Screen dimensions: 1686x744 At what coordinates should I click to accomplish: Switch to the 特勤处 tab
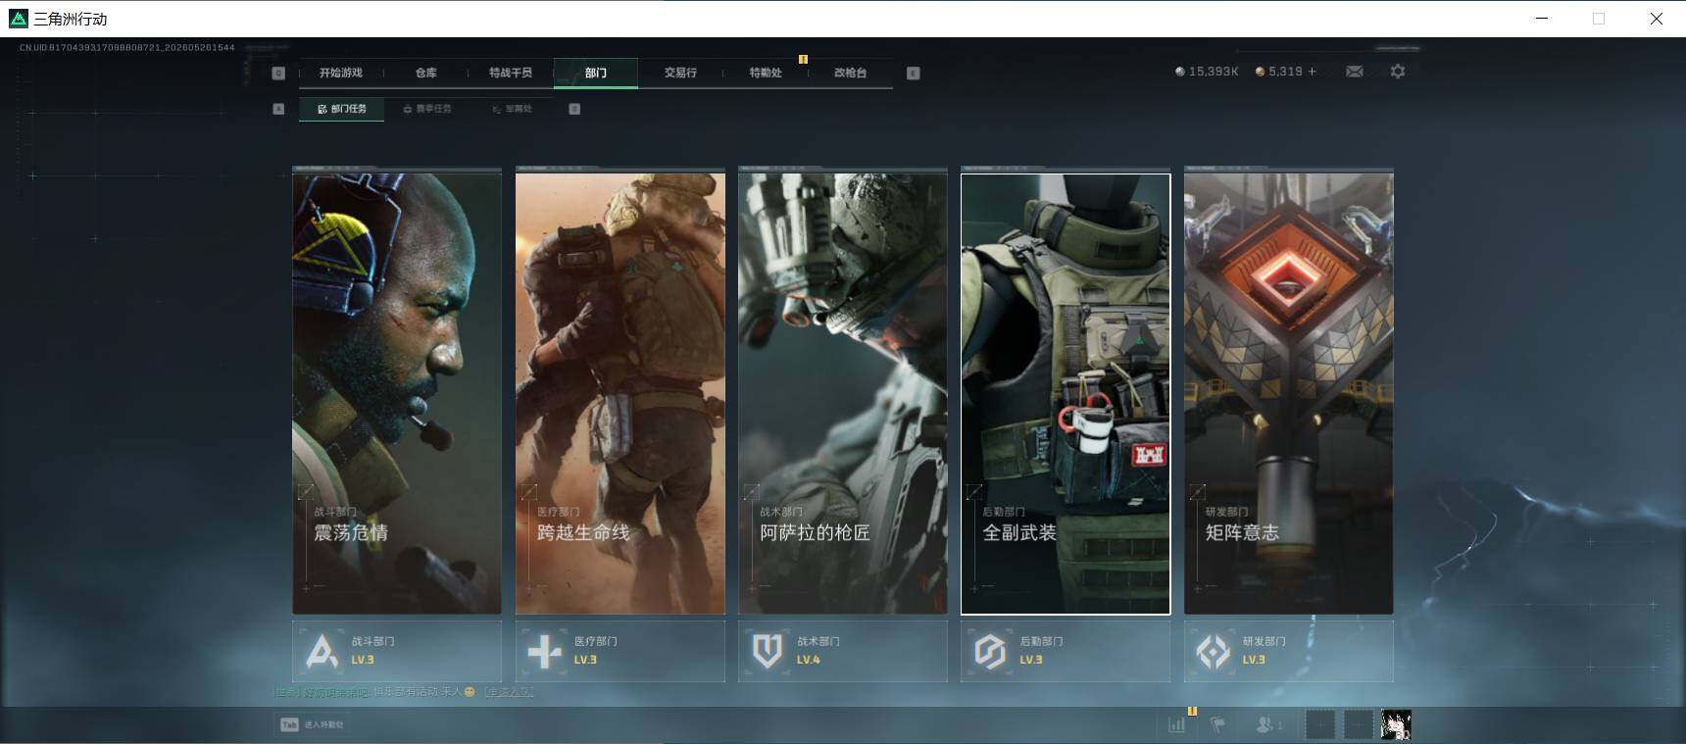tap(766, 73)
